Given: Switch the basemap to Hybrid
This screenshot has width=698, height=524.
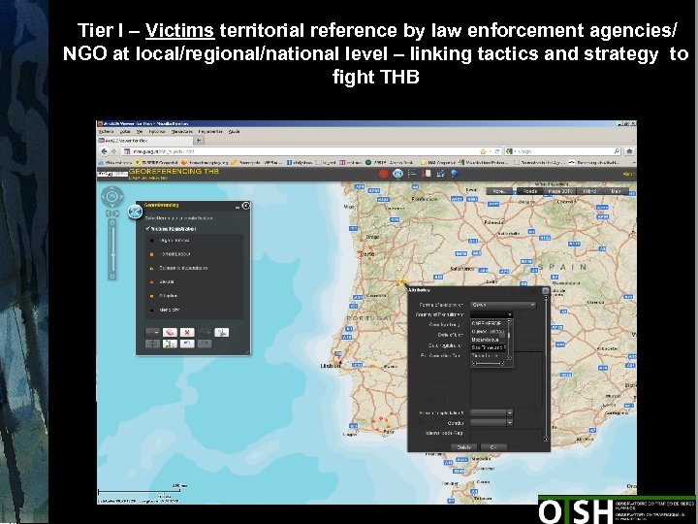Looking at the screenshot, I should 589,191.
